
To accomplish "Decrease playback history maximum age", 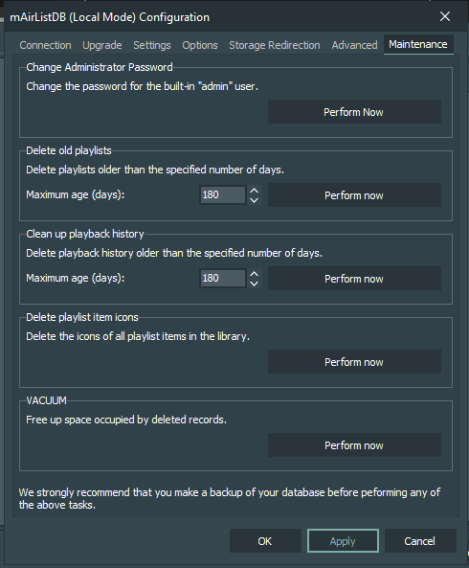I will 255,284.
